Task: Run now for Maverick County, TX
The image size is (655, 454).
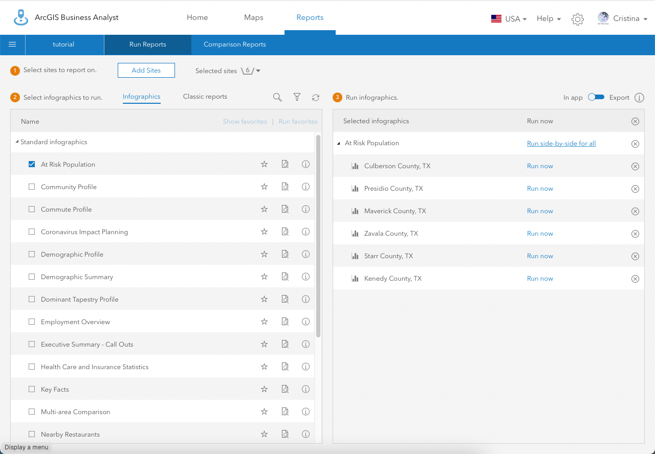Action: (540, 211)
